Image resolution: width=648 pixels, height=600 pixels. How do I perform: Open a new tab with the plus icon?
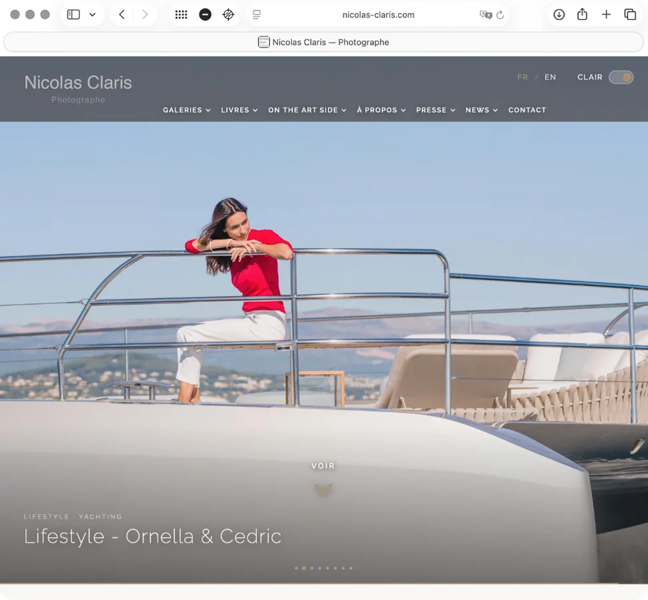click(606, 15)
